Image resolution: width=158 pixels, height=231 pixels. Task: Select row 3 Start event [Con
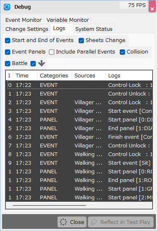[x=79, y=111]
